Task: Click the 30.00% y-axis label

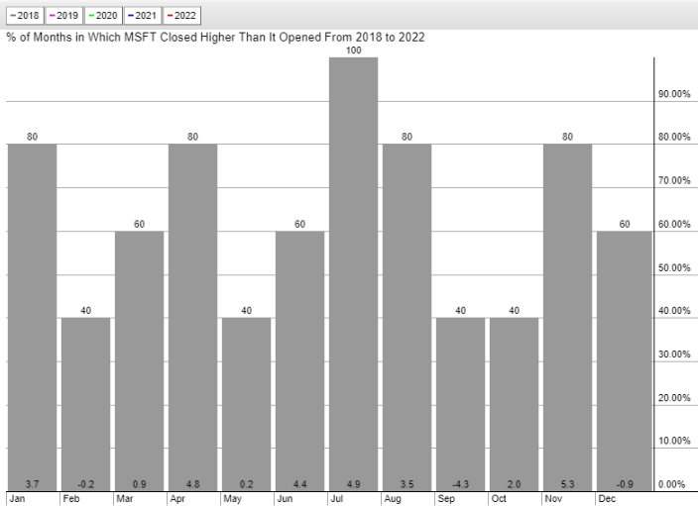Action: click(x=674, y=354)
